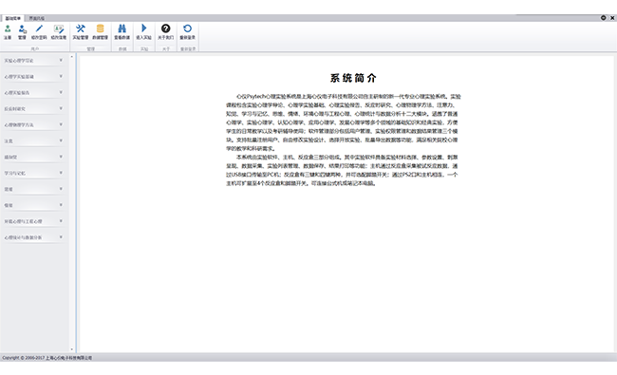Viewport: 617px width, 375px height.
Task: Click the Copyright status bar text
Action: pos(47,358)
